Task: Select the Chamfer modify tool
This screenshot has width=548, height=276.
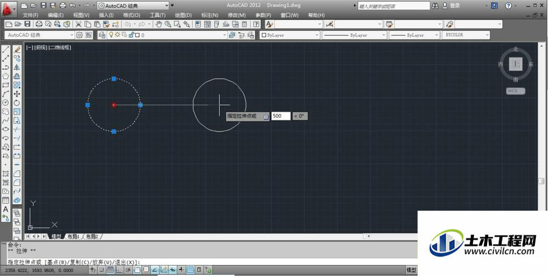Action: point(17,173)
